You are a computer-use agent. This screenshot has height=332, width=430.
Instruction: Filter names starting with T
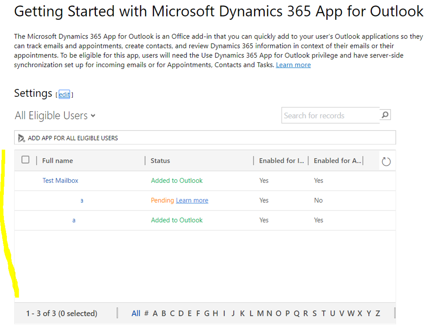pos(324,313)
